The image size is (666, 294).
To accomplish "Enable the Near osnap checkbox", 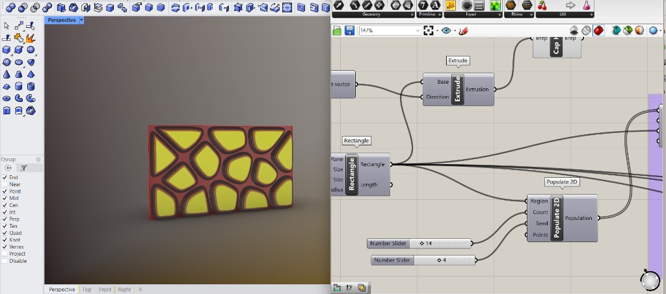I will [x=5, y=184].
